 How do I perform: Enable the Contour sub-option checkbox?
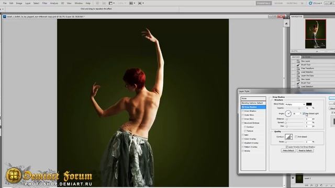[245, 127]
